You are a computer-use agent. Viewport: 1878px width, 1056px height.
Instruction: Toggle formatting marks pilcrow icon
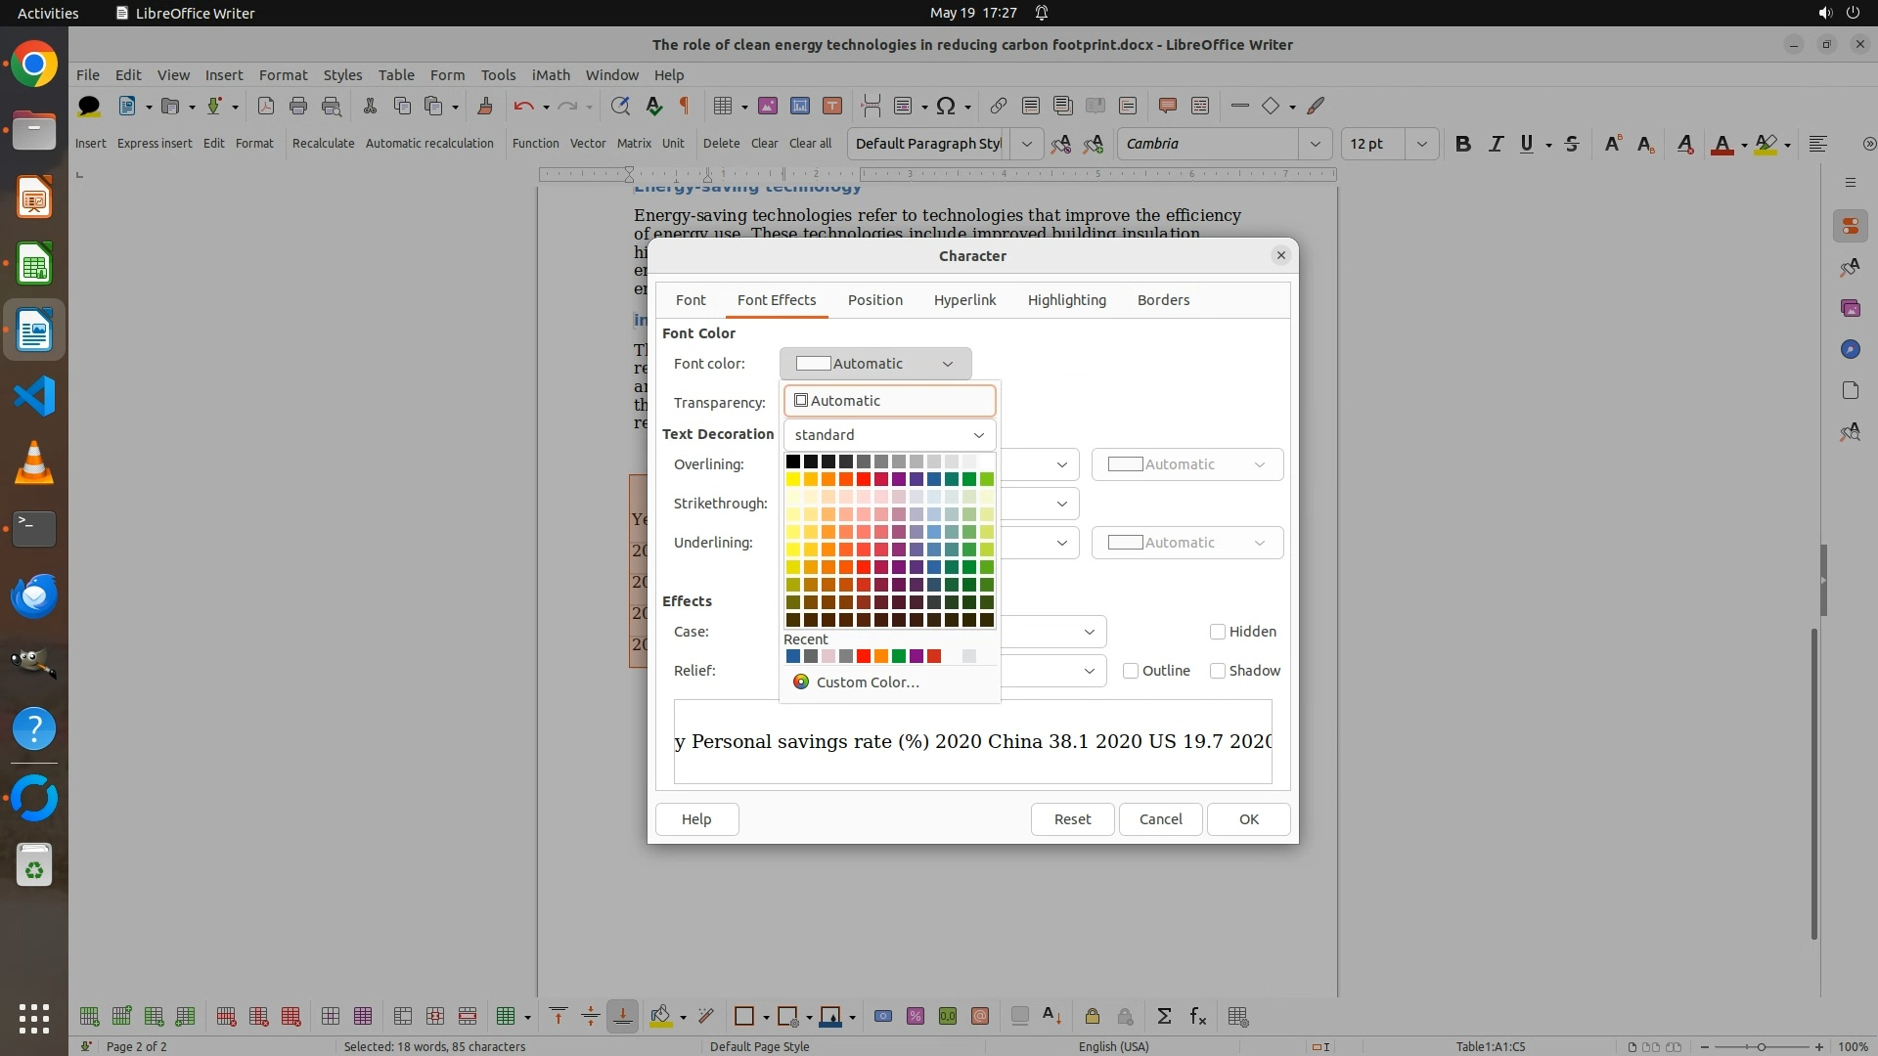pos(685,106)
